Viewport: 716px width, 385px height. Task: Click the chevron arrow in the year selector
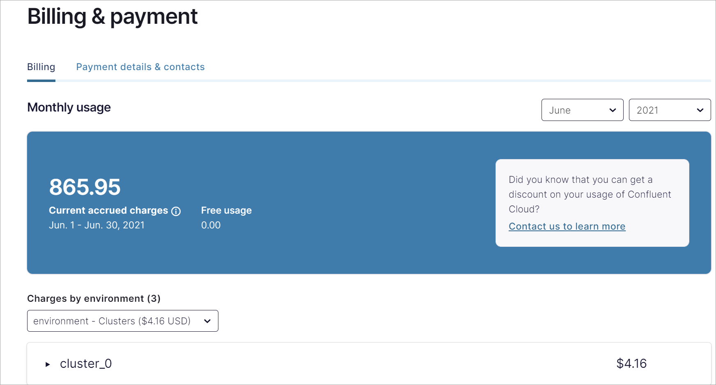(x=700, y=110)
